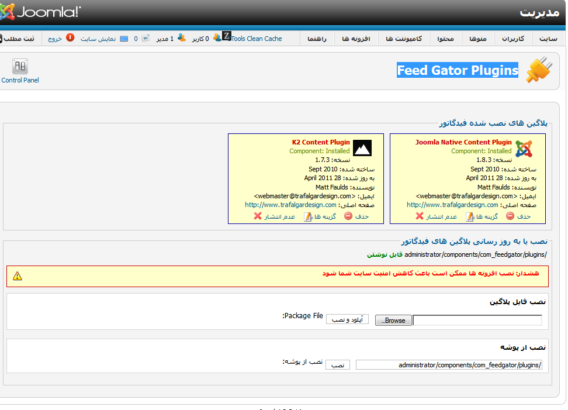Click the نمایش سایت link

coord(98,39)
